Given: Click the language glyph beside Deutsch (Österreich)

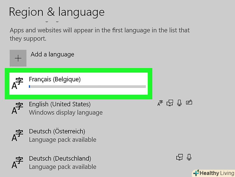Looking at the screenshot, I should coord(17,136).
